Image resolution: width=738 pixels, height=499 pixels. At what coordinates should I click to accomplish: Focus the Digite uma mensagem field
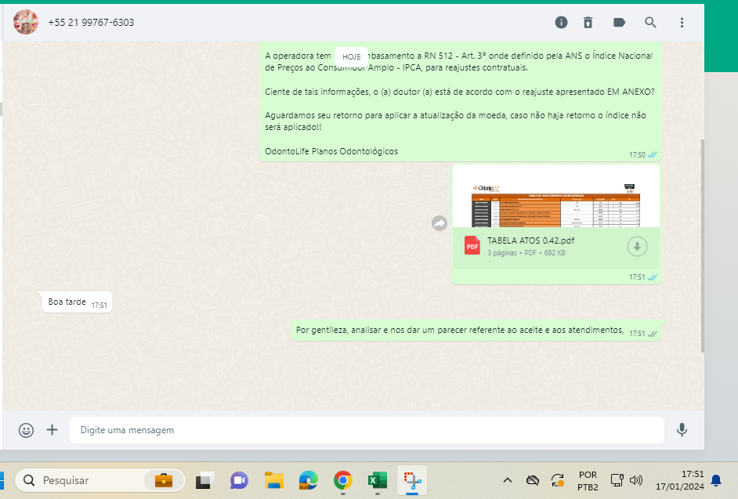pos(367,430)
